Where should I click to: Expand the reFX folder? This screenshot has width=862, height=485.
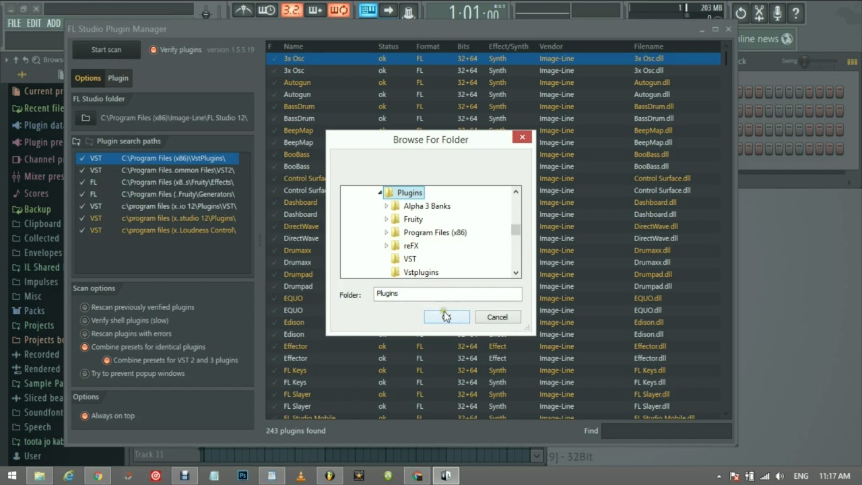pos(387,246)
